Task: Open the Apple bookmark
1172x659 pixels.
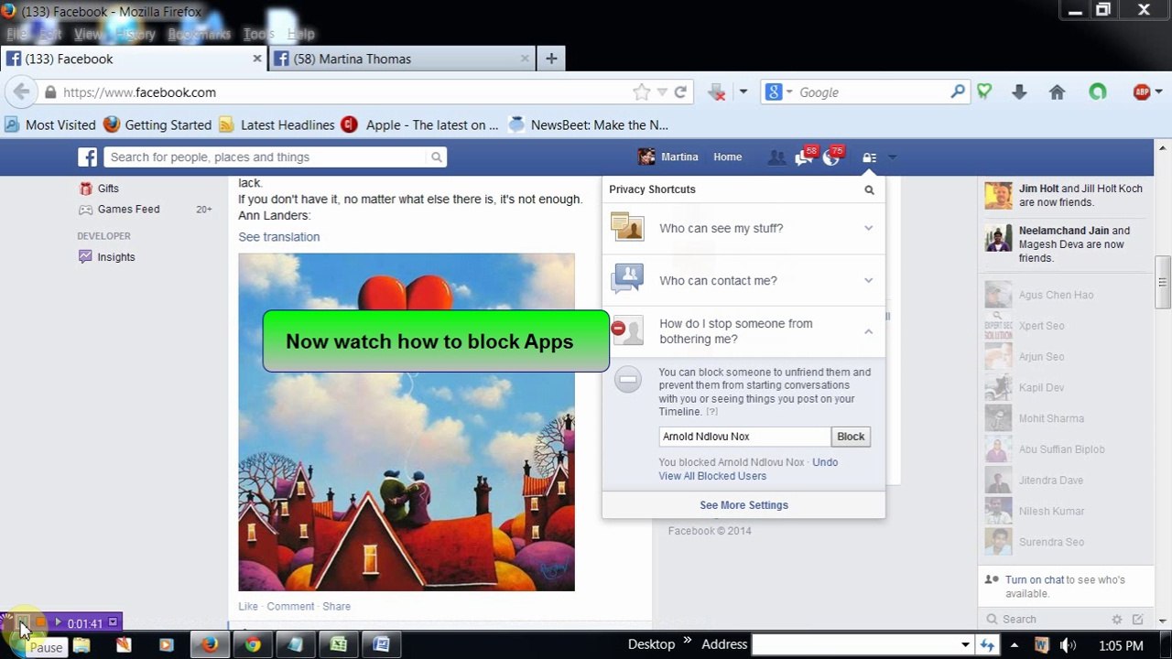Action: [x=419, y=124]
